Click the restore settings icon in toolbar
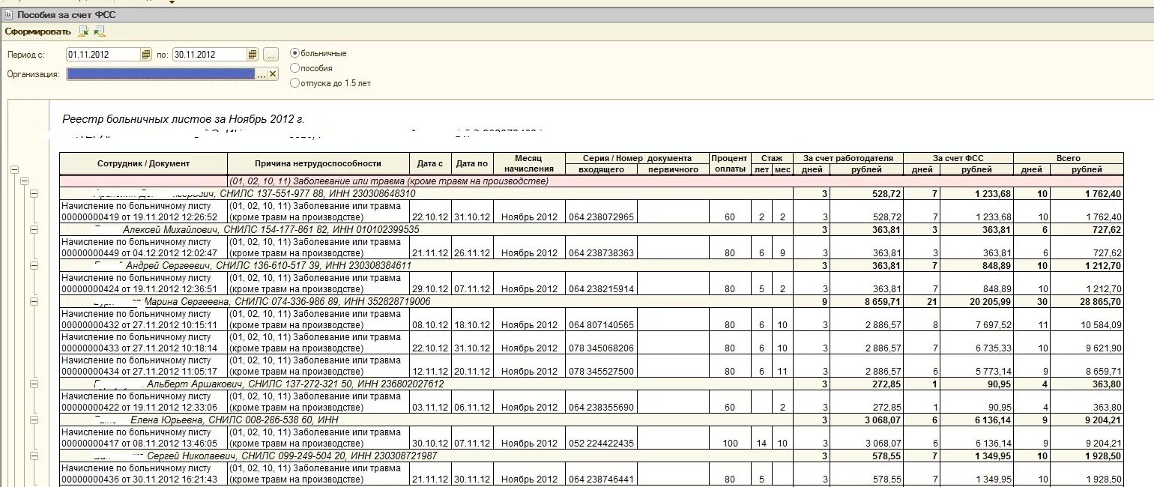 [100, 31]
